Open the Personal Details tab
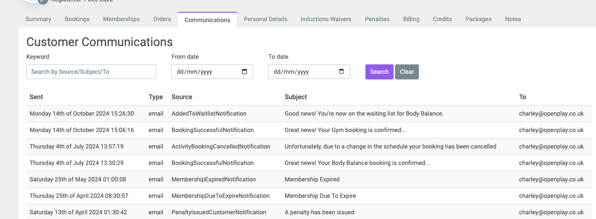 (265, 19)
